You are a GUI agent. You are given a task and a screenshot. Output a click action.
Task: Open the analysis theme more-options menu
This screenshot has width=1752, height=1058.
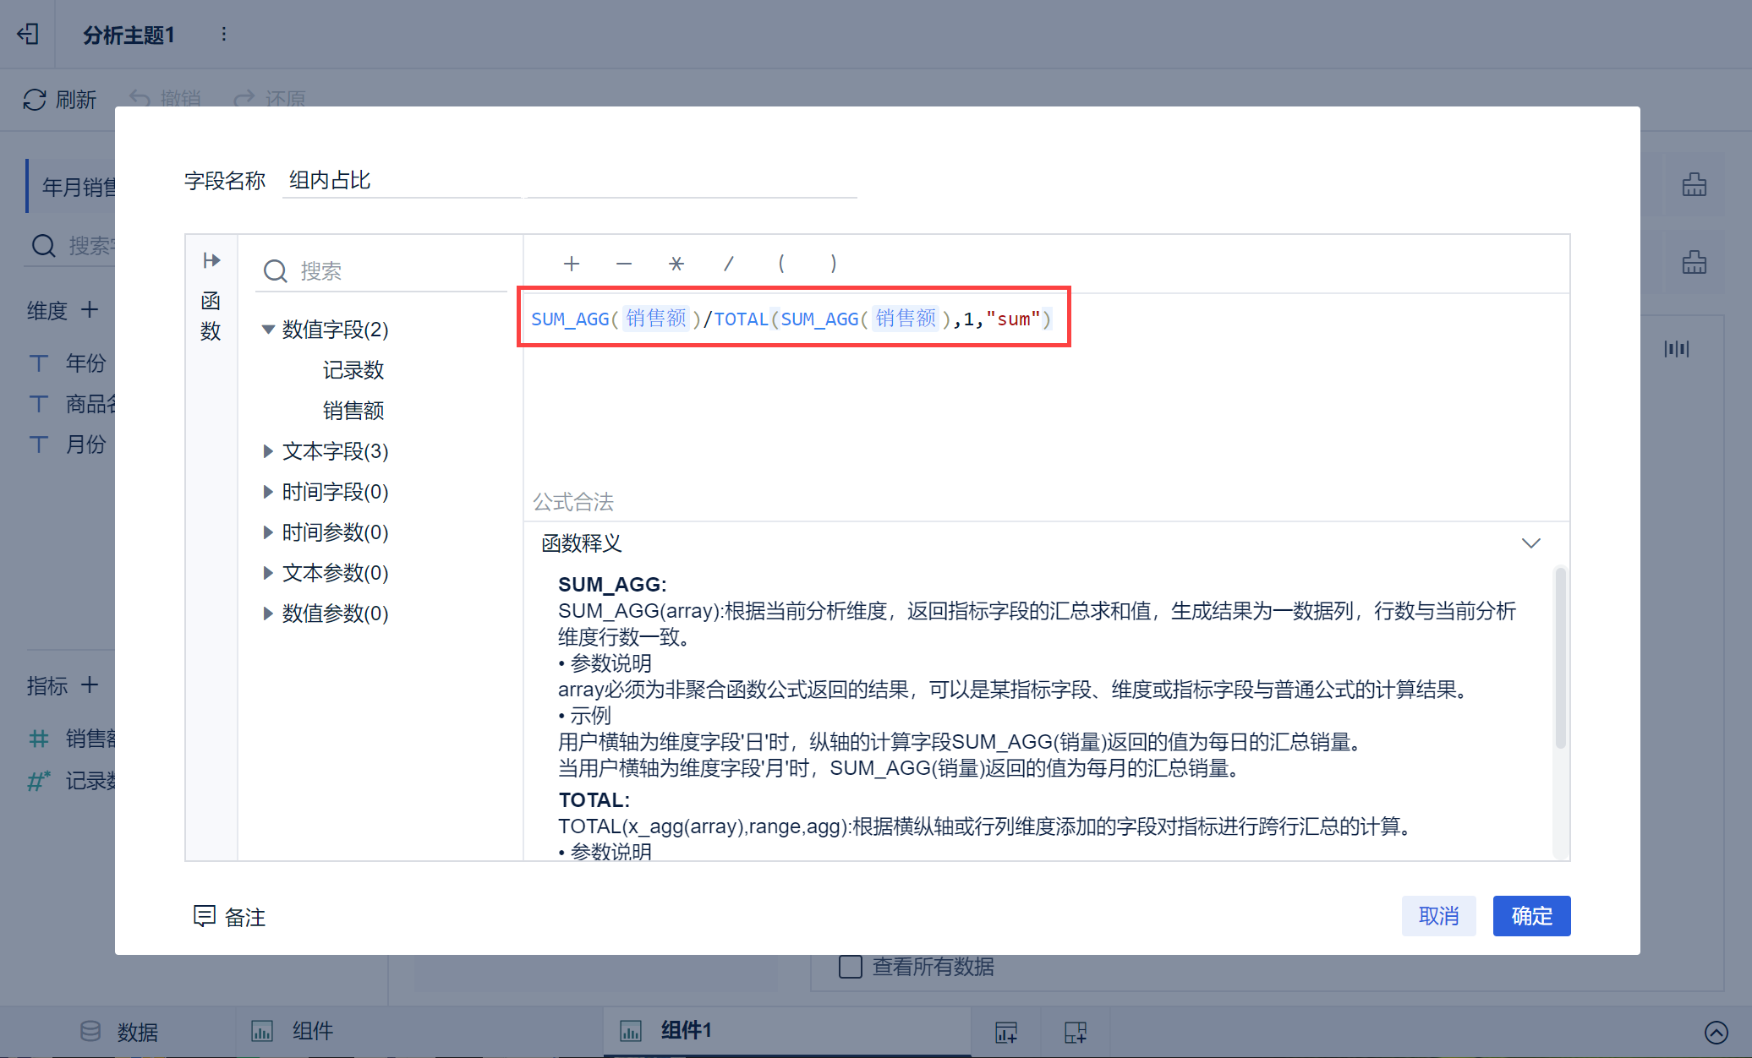223,34
